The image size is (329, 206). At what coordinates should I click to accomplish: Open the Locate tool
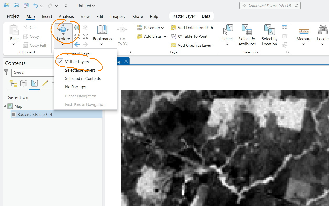click(322, 34)
